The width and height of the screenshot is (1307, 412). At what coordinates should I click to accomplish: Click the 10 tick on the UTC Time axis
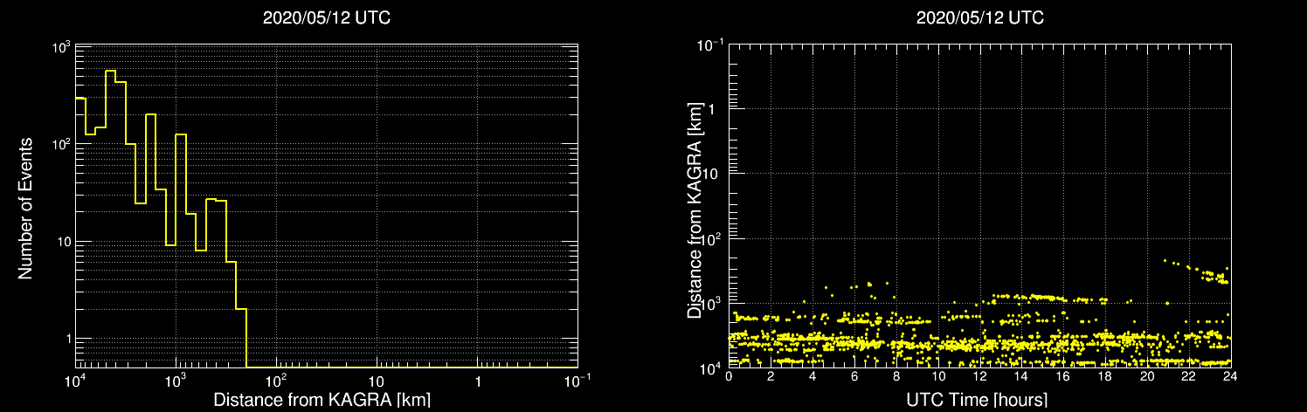pos(938,377)
